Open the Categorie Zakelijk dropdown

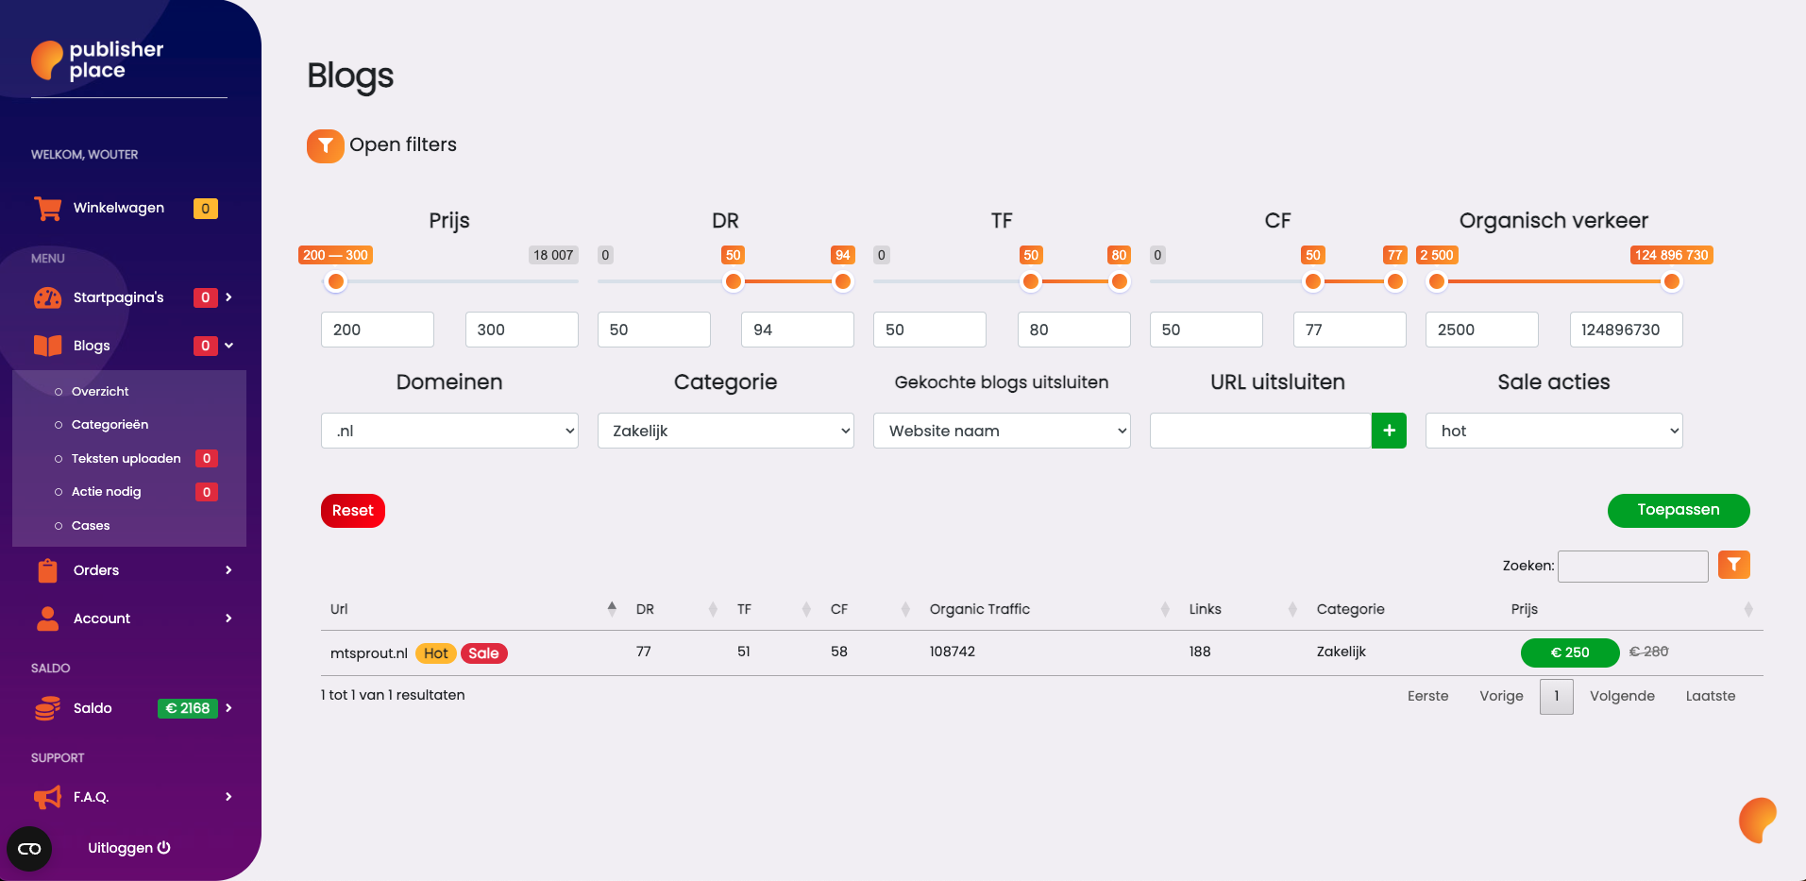point(725,431)
